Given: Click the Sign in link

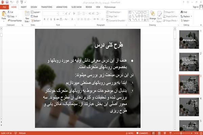Looking at the screenshot, I should pyautogui.click(x=196, y=7).
